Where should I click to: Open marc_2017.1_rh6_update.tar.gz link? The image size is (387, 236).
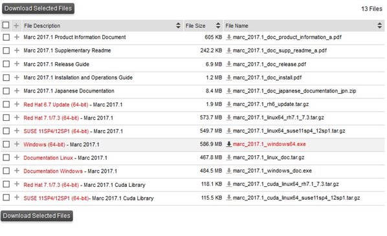(271, 104)
